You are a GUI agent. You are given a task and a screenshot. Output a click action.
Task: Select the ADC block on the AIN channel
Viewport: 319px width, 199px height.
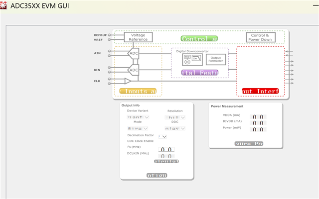coord(134,53)
